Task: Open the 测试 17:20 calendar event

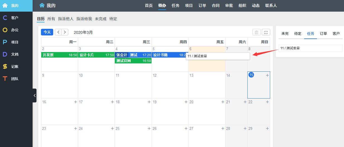Action: point(140,55)
